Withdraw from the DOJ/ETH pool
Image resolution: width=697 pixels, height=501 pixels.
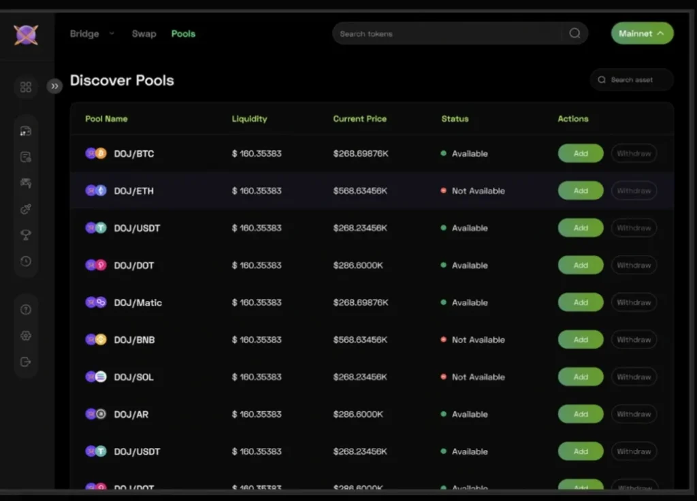tap(634, 191)
